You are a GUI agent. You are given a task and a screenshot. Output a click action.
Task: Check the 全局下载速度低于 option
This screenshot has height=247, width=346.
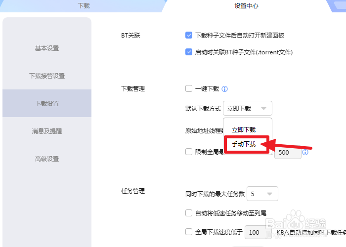[189, 232]
